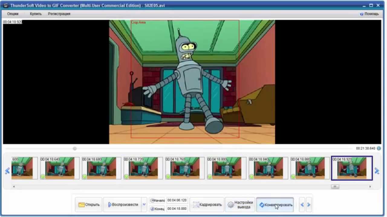Step to previous frame with left arrow button
This screenshot has height=217, width=387.
tap(302, 205)
